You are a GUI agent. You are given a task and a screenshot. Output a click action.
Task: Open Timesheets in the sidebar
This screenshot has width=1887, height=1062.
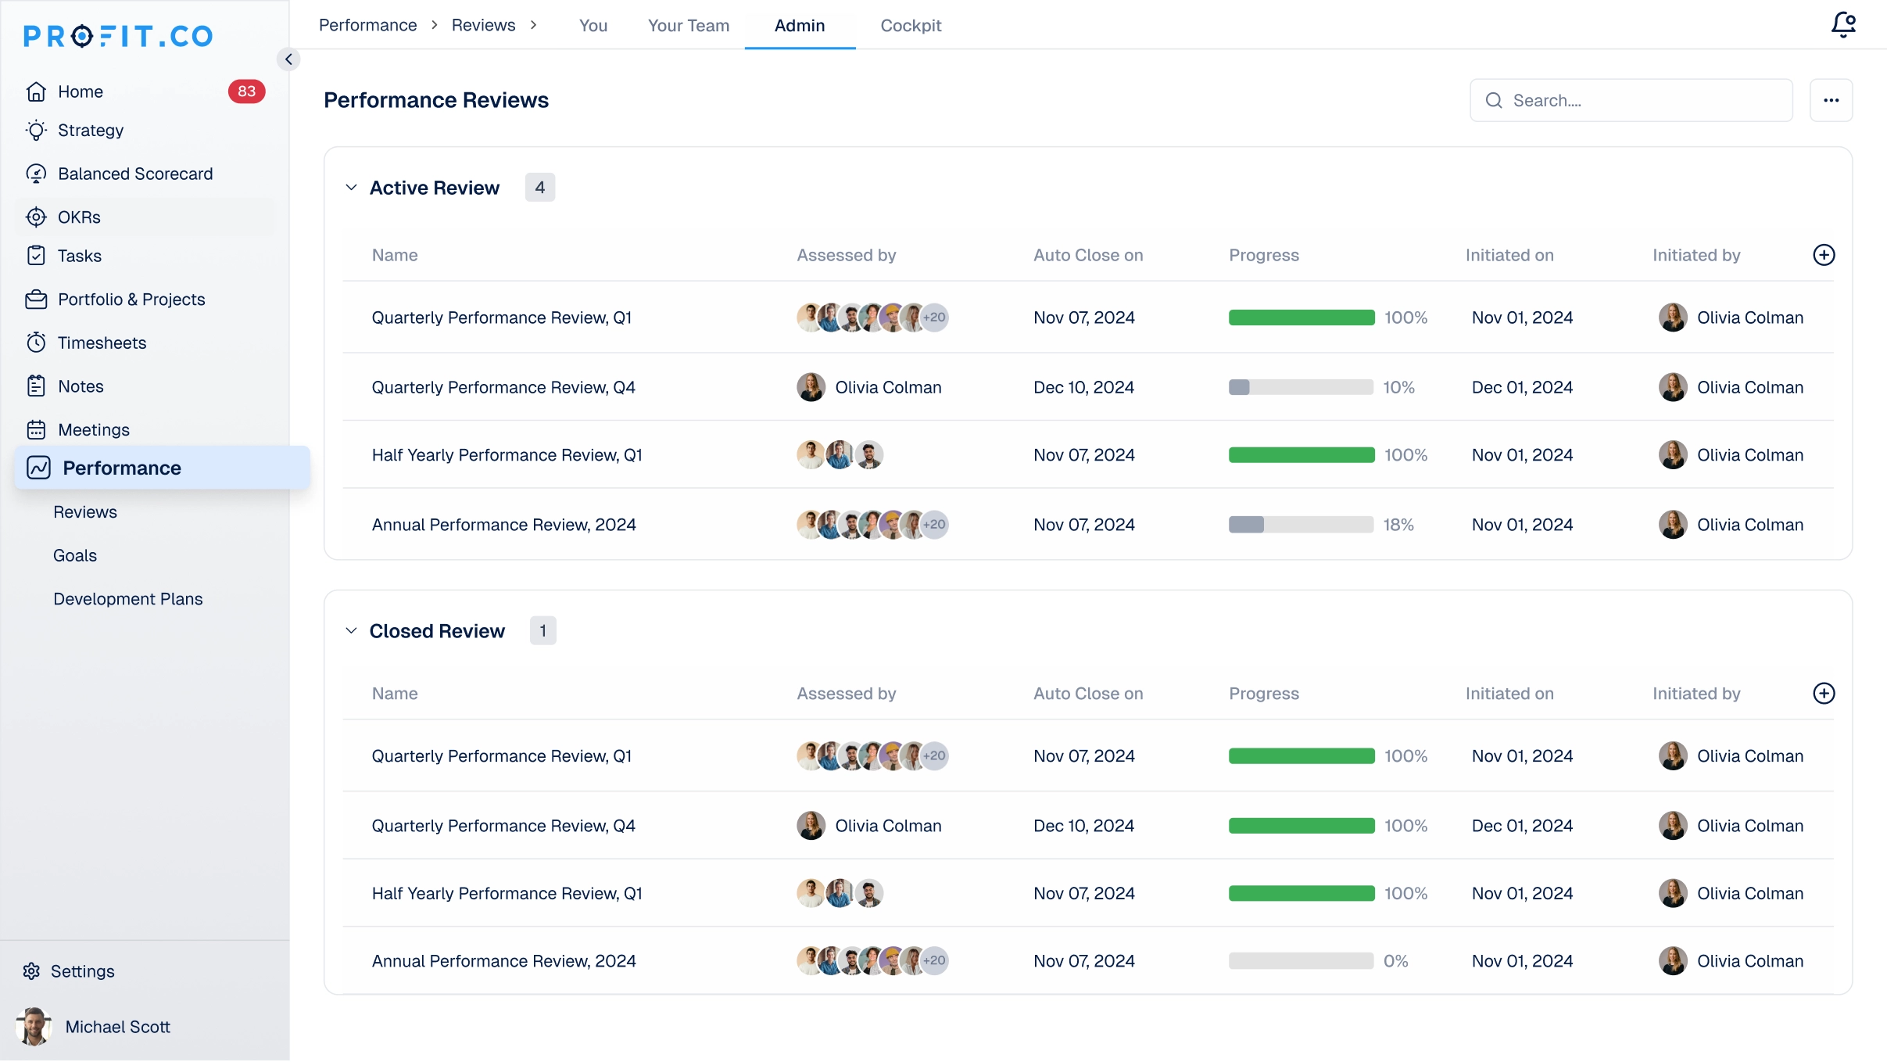click(x=102, y=343)
